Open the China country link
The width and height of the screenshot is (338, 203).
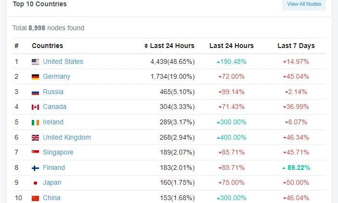pos(52,198)
